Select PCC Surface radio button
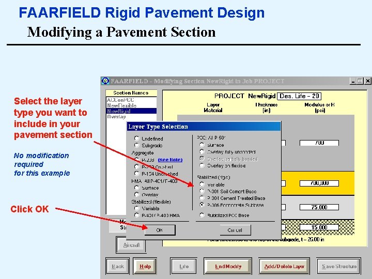This screenshot has height=279, width=372. [202, 145]
